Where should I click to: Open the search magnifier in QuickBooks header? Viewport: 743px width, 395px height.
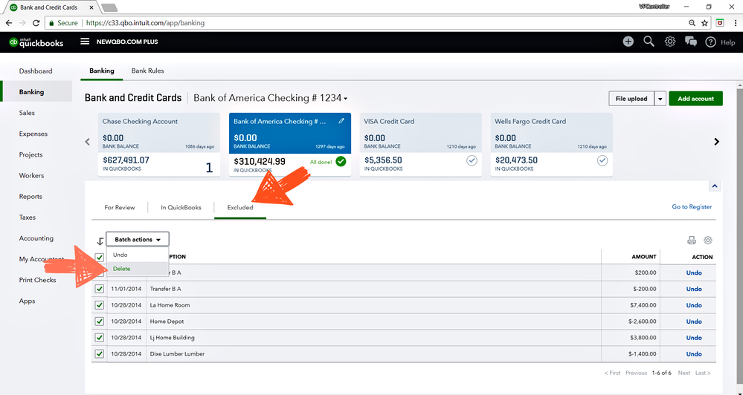(649, 42)
